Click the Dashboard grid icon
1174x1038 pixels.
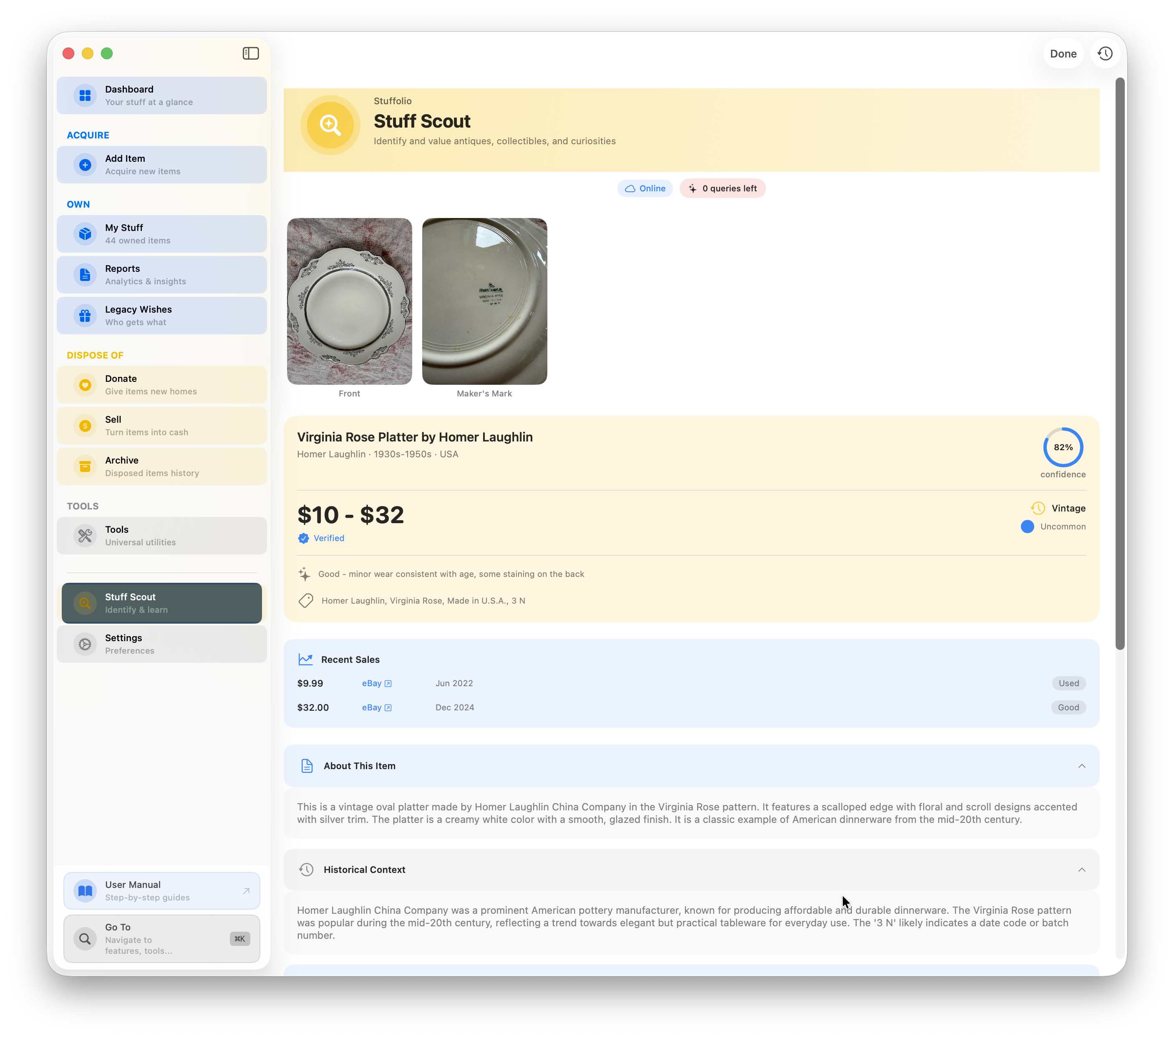pyautogui.click(x=85, y=95)
